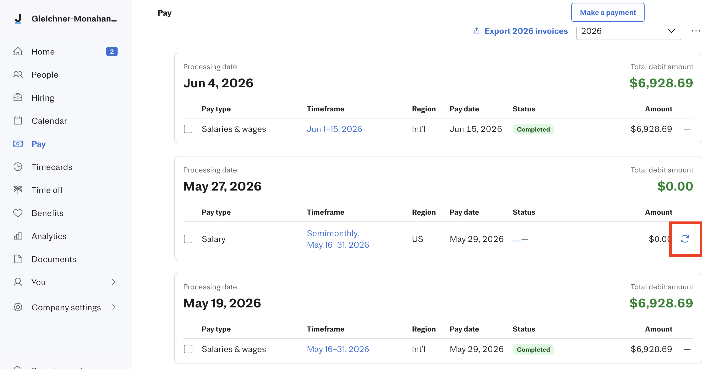
Task: Click the Make a payment button
Action: pyautogui.click(x=608, y=12)
